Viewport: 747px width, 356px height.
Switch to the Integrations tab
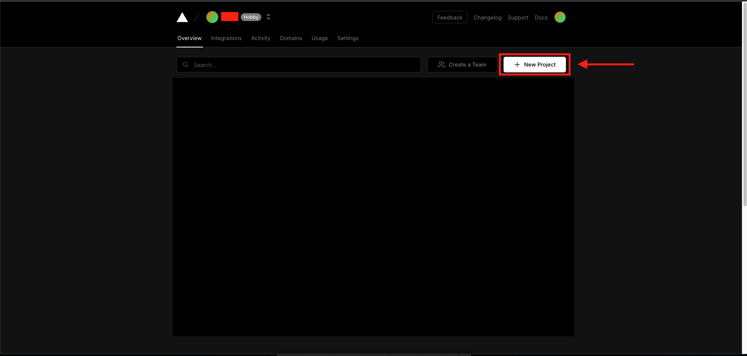226,38
